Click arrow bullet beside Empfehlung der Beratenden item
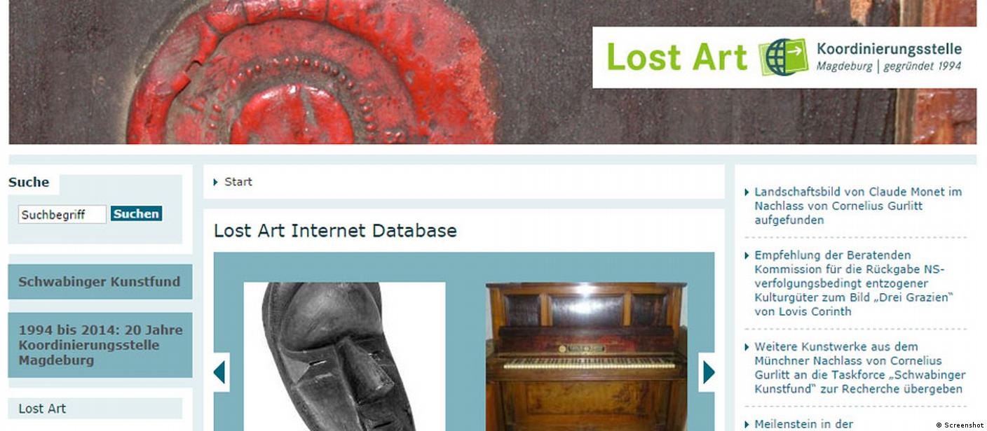This screenshot has height=431, width=987. 747,255
